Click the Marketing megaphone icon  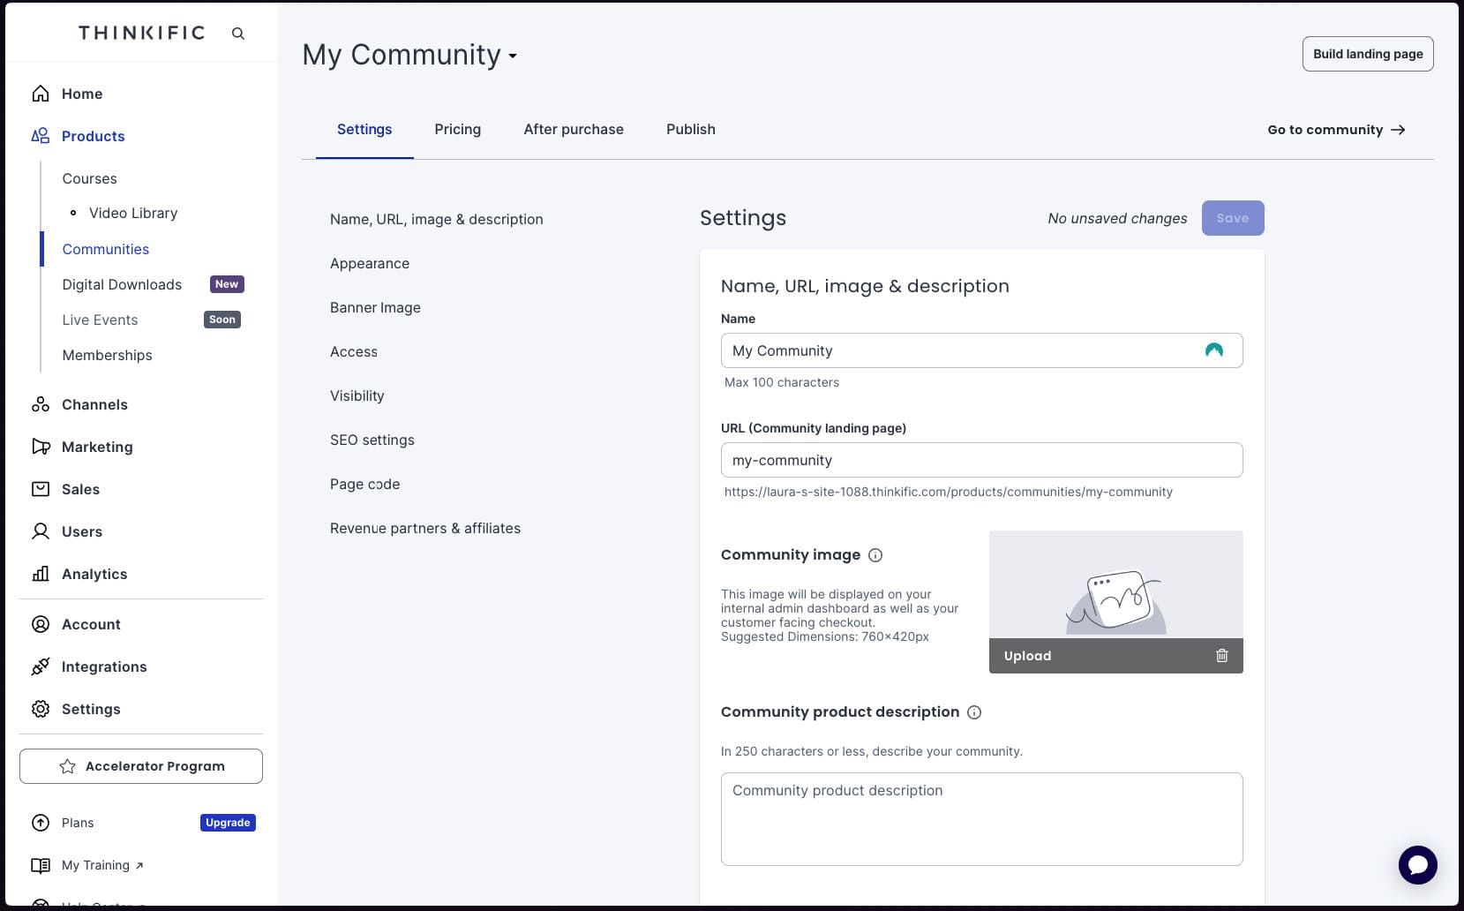pyautogui.click(x=40, y=447)
